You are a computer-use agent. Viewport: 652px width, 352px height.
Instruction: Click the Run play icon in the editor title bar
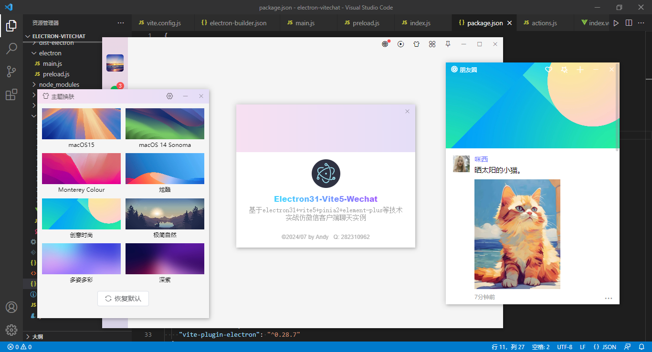(x=616, y=23)
